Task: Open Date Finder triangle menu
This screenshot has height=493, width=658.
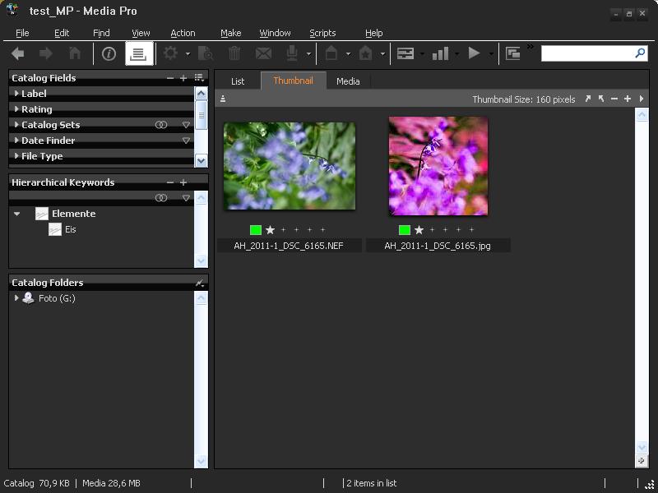Action: pyautogui.click(x=186, y=141)
